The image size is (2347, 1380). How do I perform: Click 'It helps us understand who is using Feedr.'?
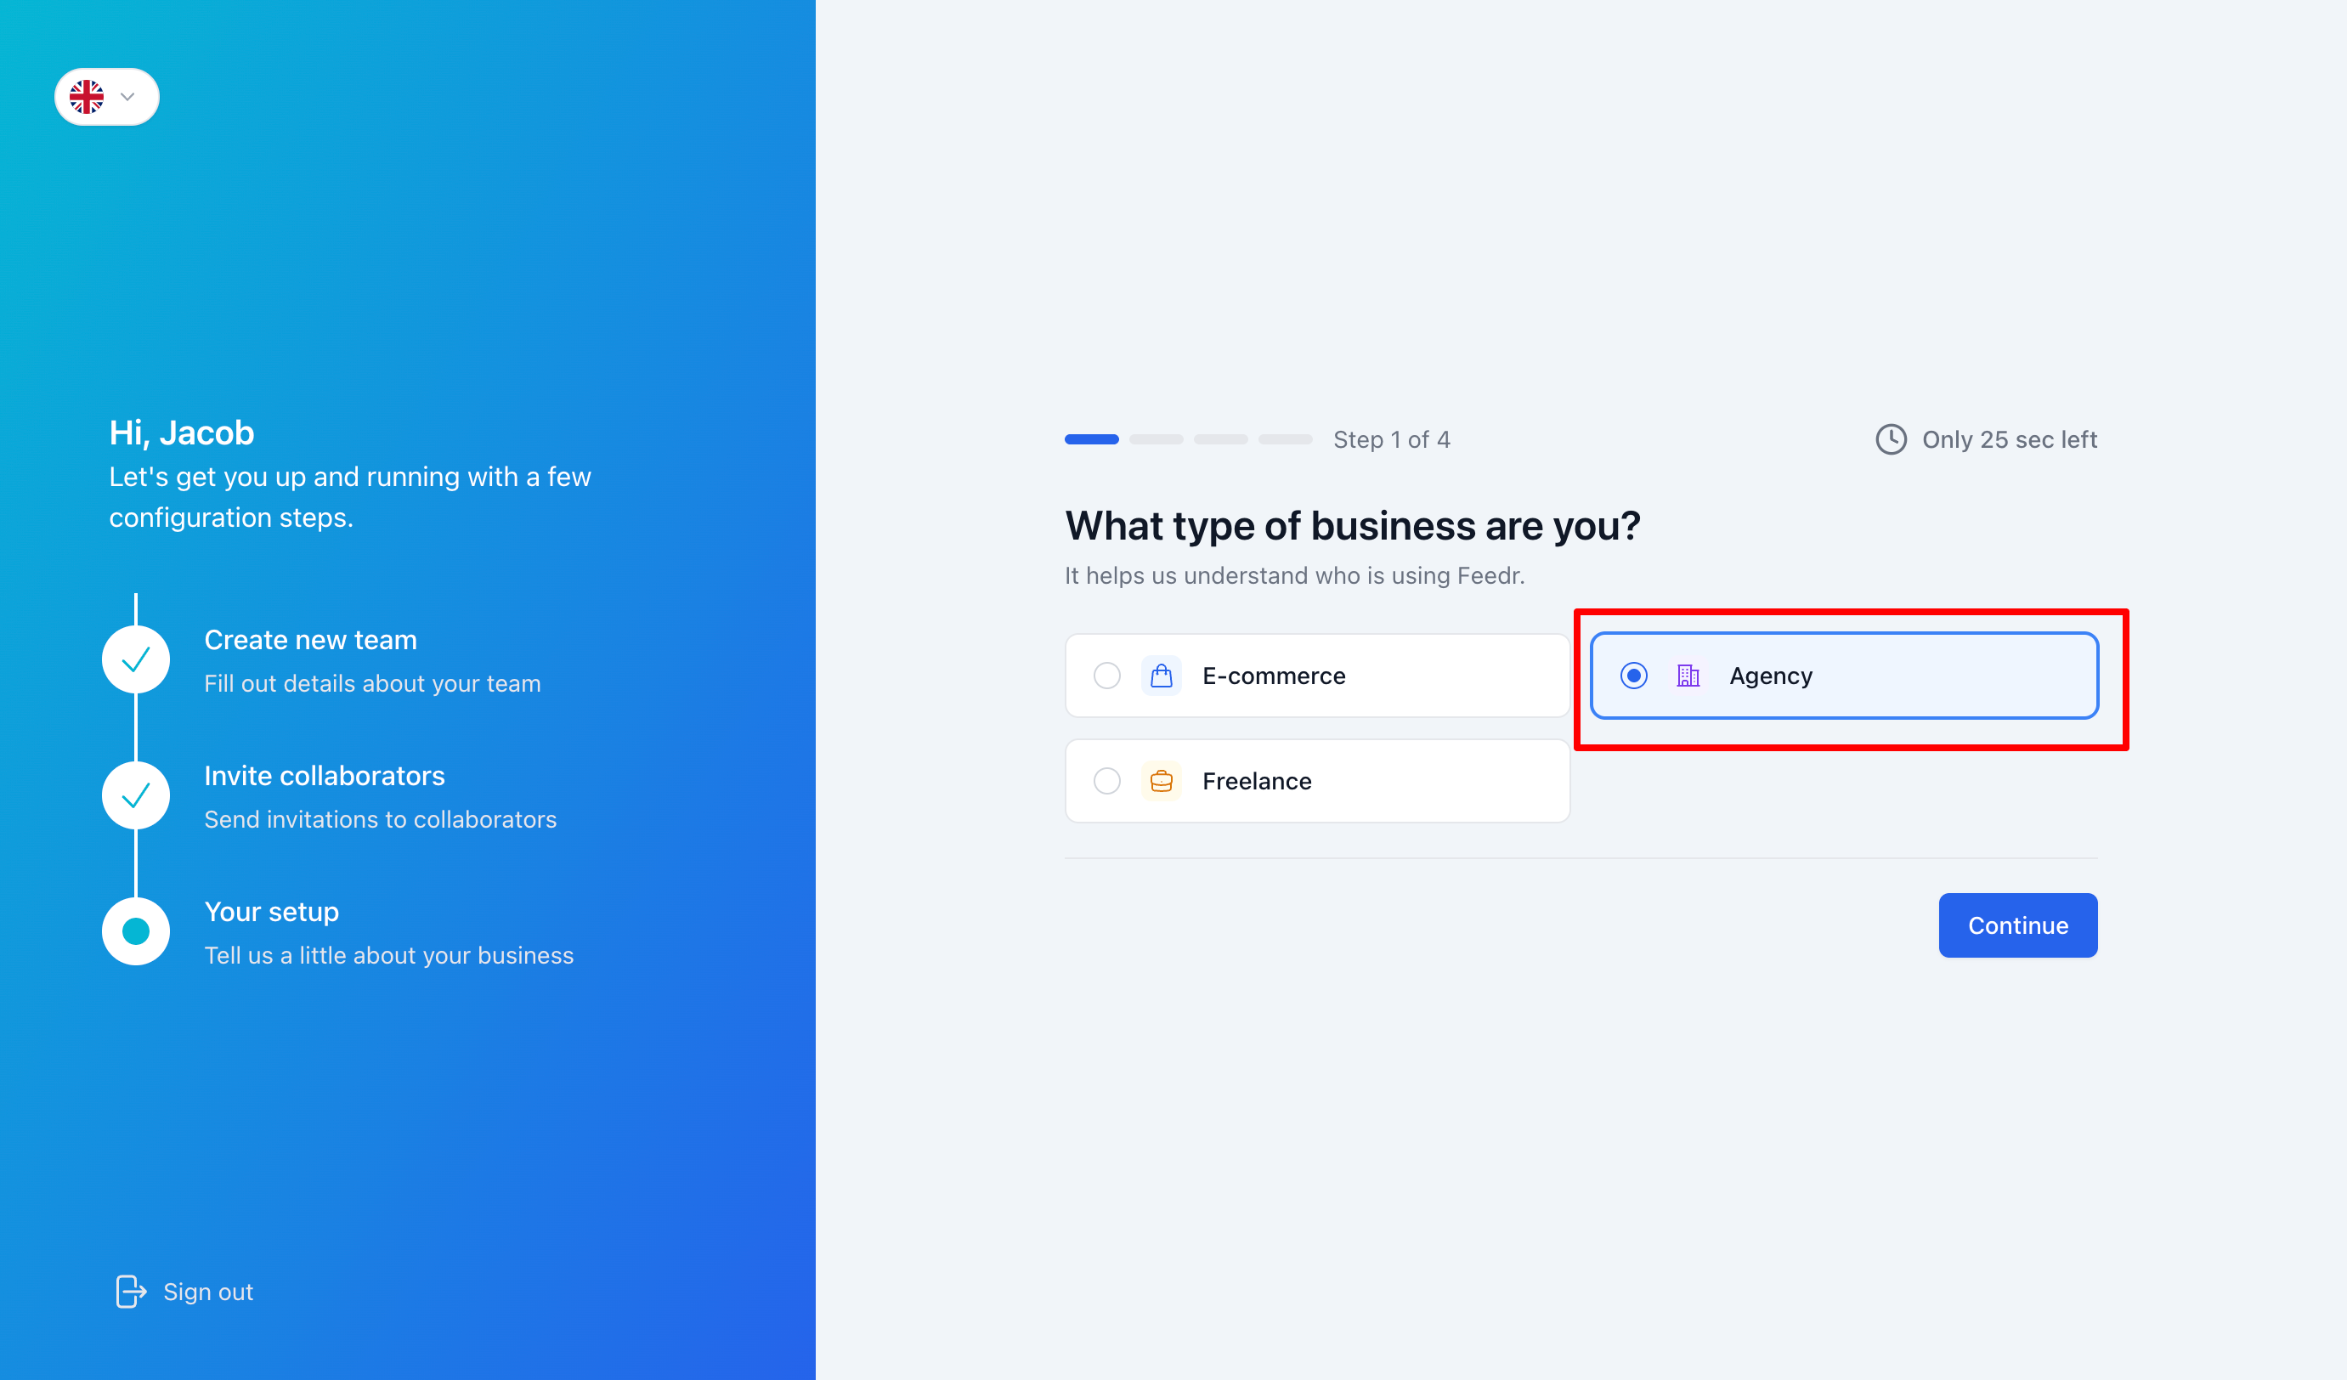click(x=1294, y=575)
